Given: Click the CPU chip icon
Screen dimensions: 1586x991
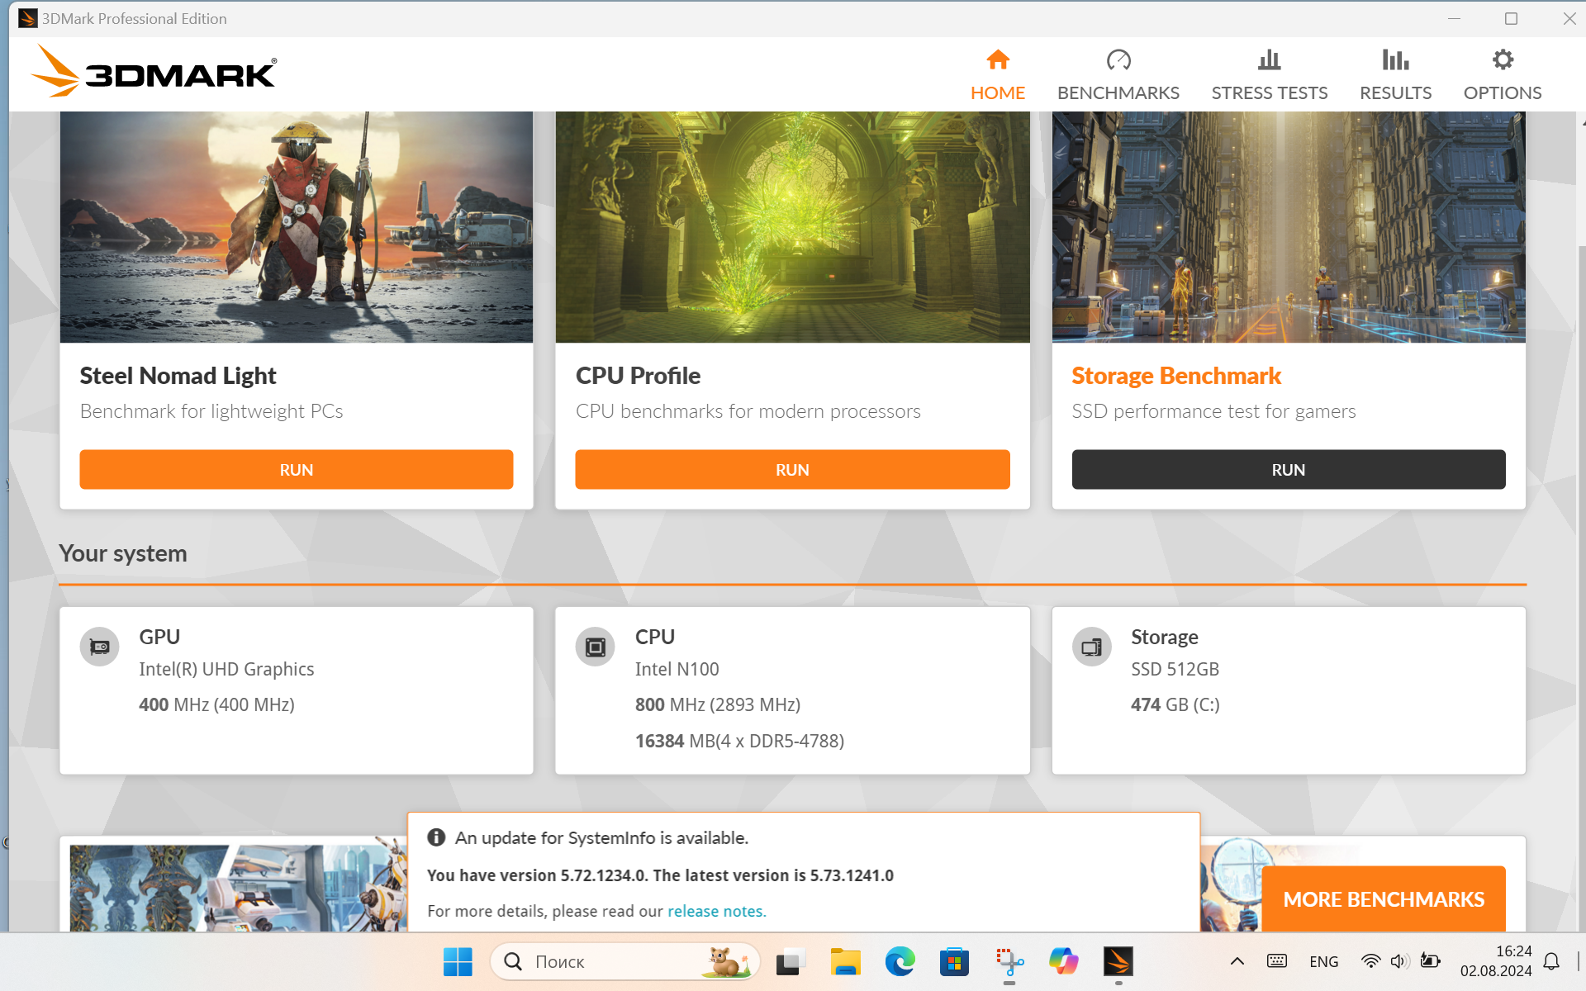Looking at the screenshot, I should point(595,647).
